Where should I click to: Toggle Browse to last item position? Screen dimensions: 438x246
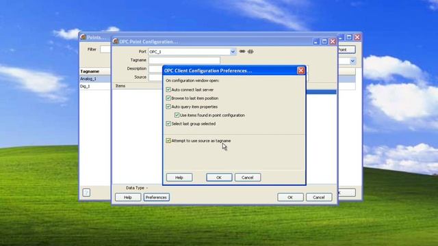pos(168,98)
